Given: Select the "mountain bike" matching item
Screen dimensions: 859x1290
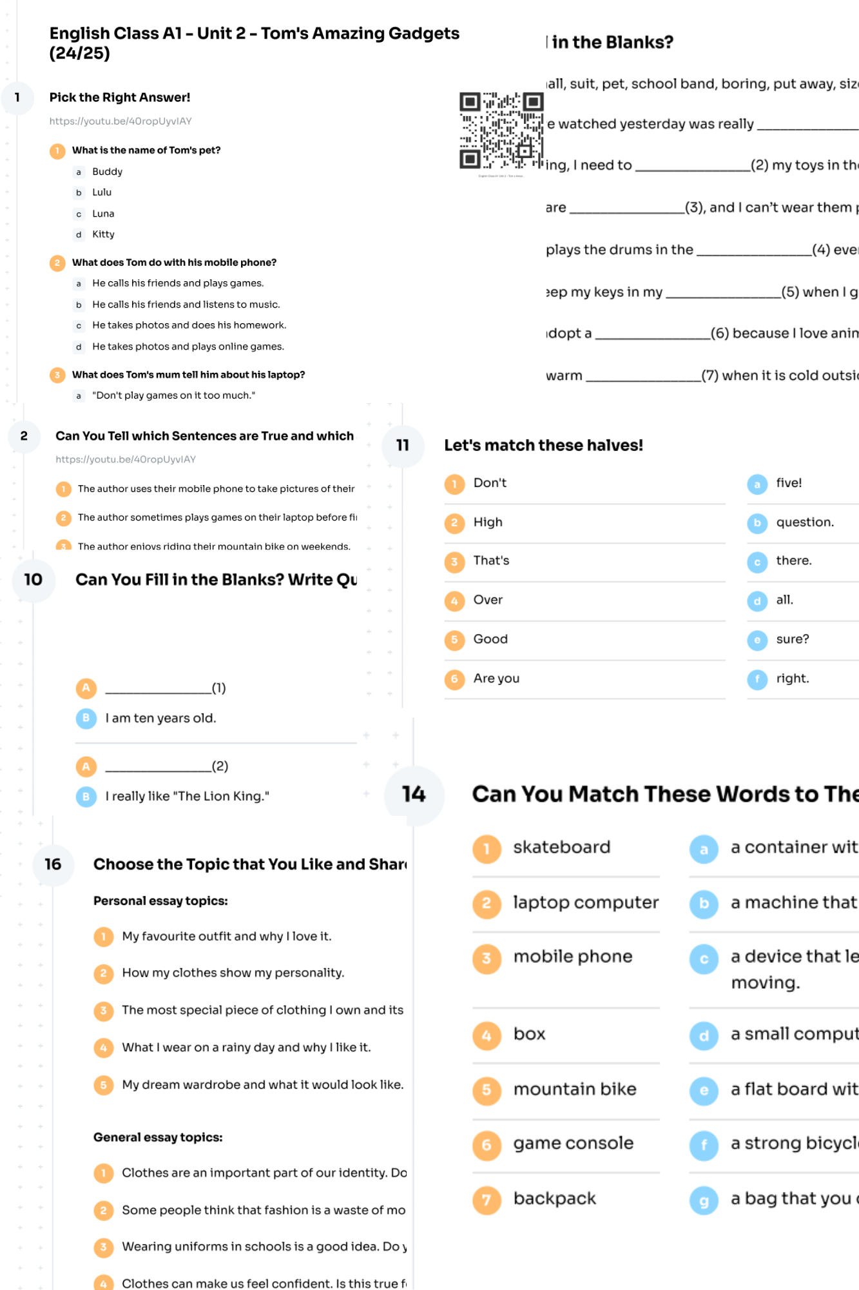Looking at the screenshot, I should 574,1089.
